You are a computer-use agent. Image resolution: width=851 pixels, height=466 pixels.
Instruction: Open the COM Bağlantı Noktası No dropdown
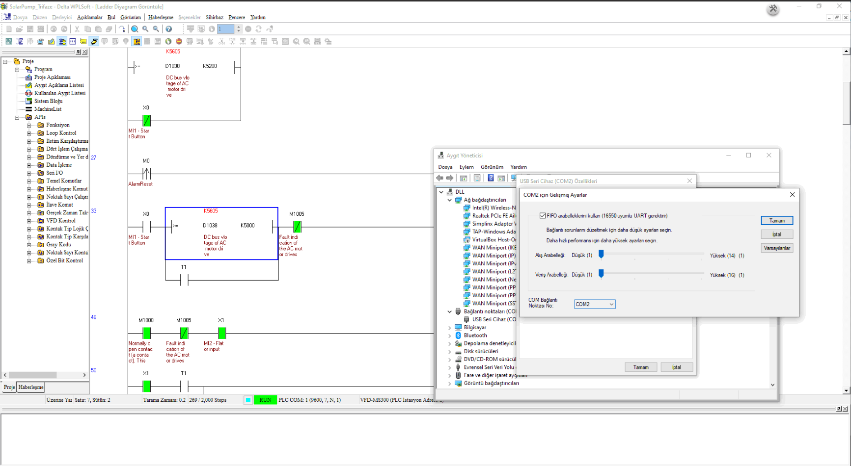coord(595,305)
